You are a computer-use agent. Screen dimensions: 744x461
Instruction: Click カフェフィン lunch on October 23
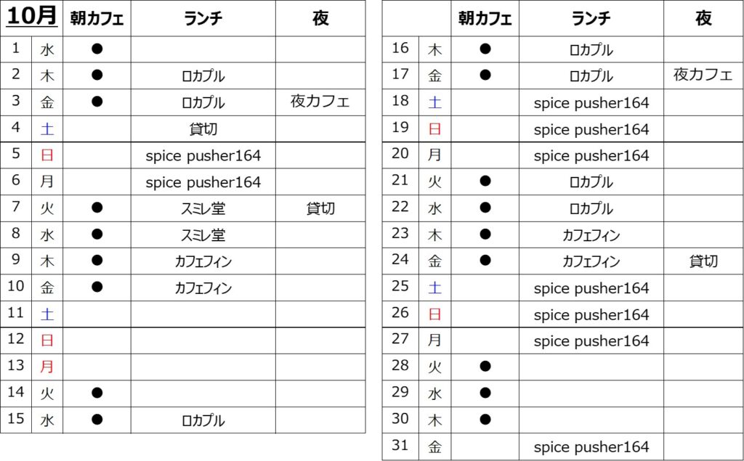pos(591,234)
